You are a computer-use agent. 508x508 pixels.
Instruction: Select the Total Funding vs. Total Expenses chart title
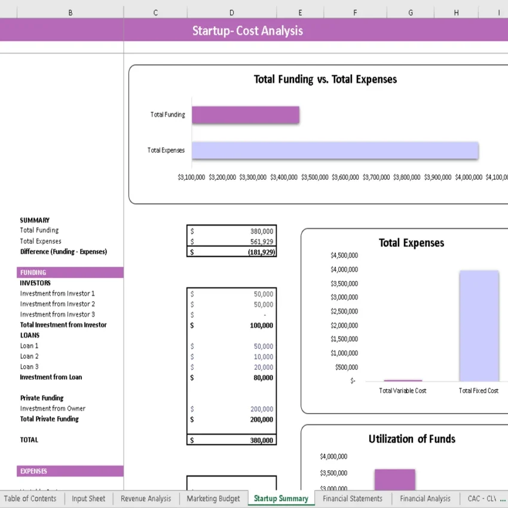325,79
